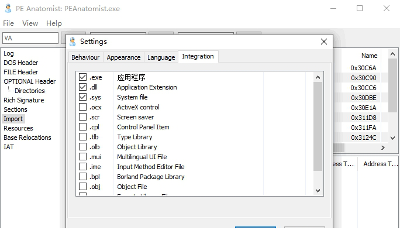Toggle the .exe file association checkbox
Screen dimensions: 400x237
(82, 77)
